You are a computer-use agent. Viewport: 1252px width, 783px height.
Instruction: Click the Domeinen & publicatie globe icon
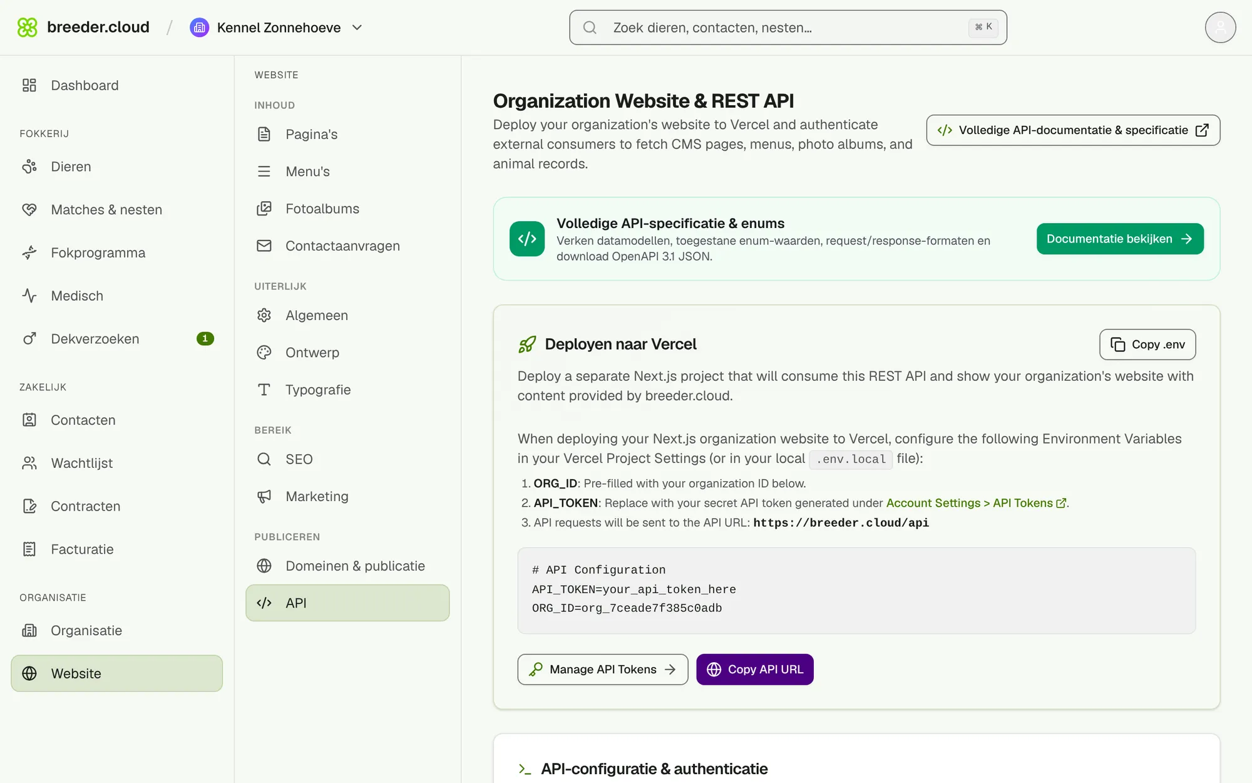pyautogui.click(x=264, y=566)
